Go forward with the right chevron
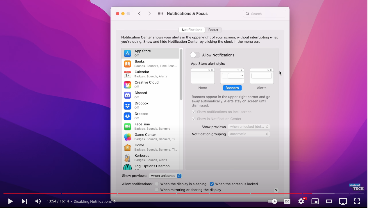Image resolution: width=368 pixels, height=208 pixels. pos(149,13)
